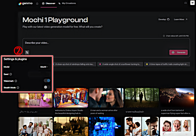Viewport: 196px width, 136px height.
Task: Open the Discord icon in header
Action: tap(185, 3)
